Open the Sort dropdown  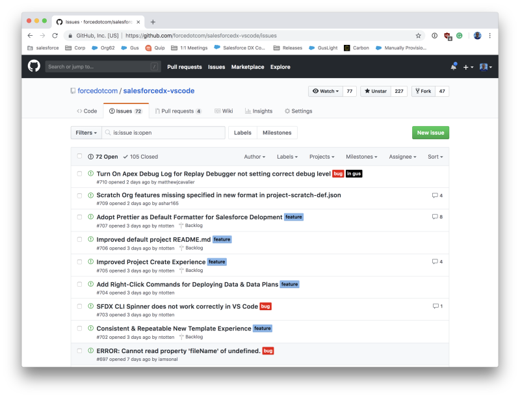(x=435, y=157)
